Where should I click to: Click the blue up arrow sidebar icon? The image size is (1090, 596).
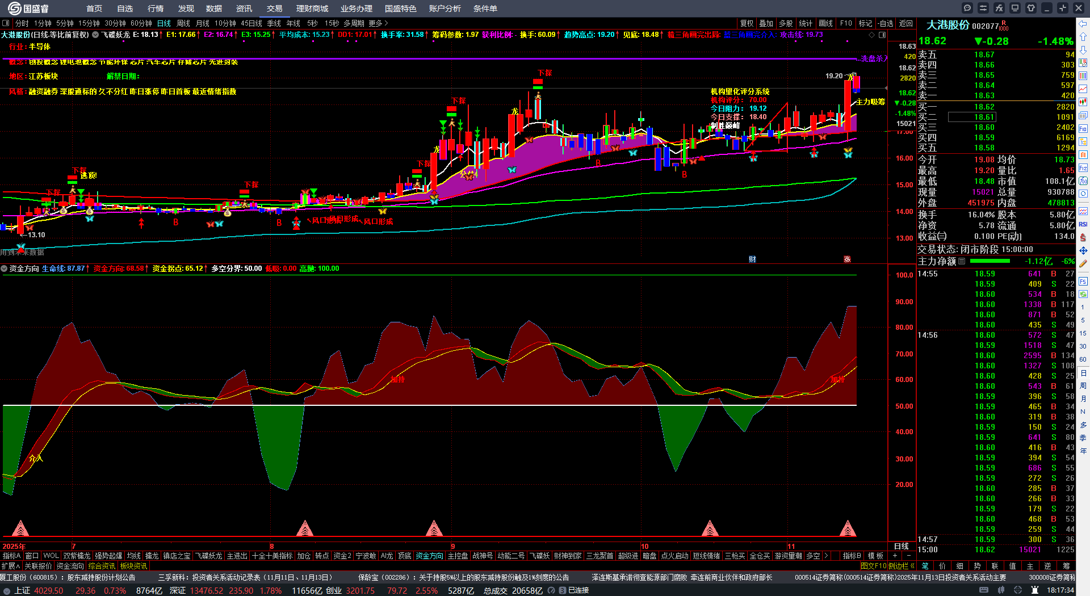click(1083, 36)
